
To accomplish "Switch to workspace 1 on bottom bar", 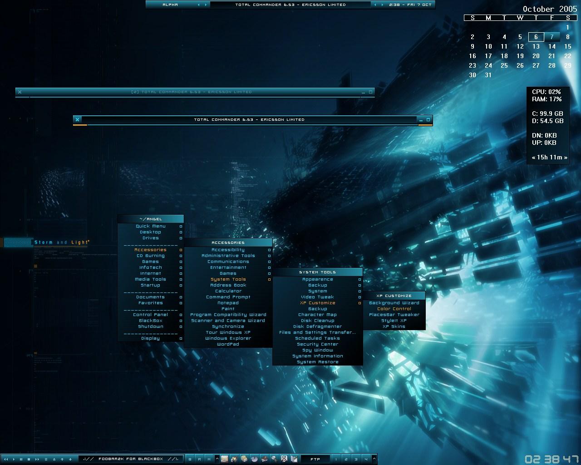I will [x=336, y=459].
